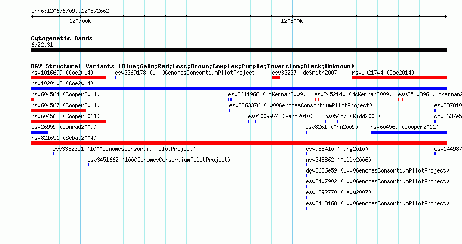Click esv3418168 1000Genomes variant label
The width and height of the screenshot is (462, 244).
click(377, 203)
